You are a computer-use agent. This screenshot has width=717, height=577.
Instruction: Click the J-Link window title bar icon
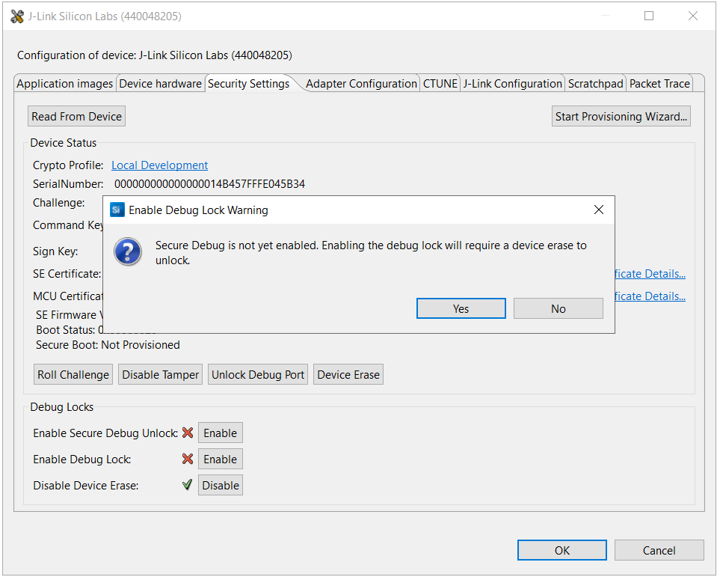click(x=17, y=16)
